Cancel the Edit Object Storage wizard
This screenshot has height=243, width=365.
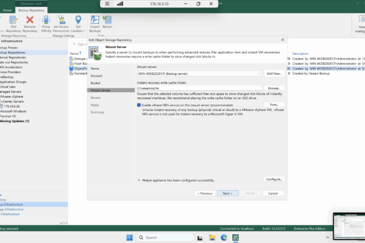[273, 193]
